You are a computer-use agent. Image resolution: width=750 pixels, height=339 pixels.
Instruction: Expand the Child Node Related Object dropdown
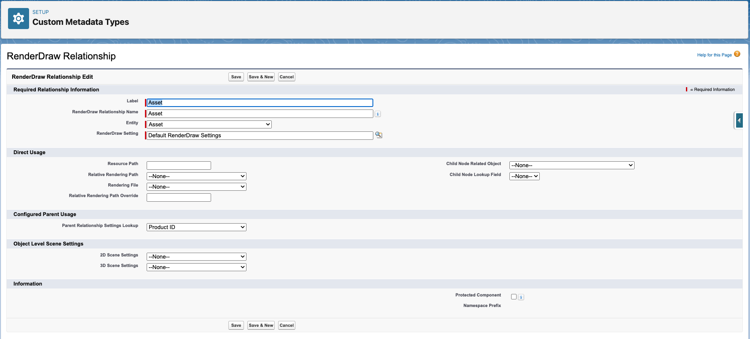click(x=571, y=165)
